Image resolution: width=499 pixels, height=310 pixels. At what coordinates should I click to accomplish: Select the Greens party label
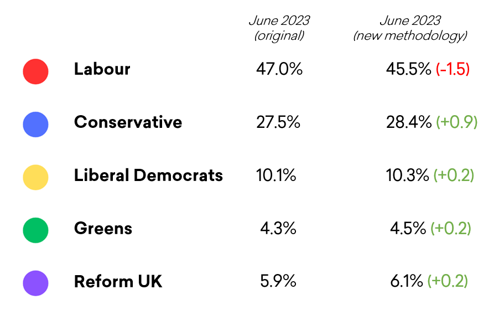pos(103,228)
